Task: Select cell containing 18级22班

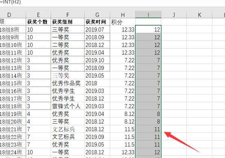Action: pyautogui.click(x=13, y=137)
